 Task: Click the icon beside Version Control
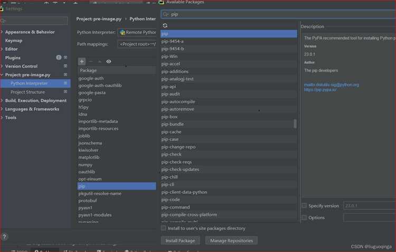[65, 66]
